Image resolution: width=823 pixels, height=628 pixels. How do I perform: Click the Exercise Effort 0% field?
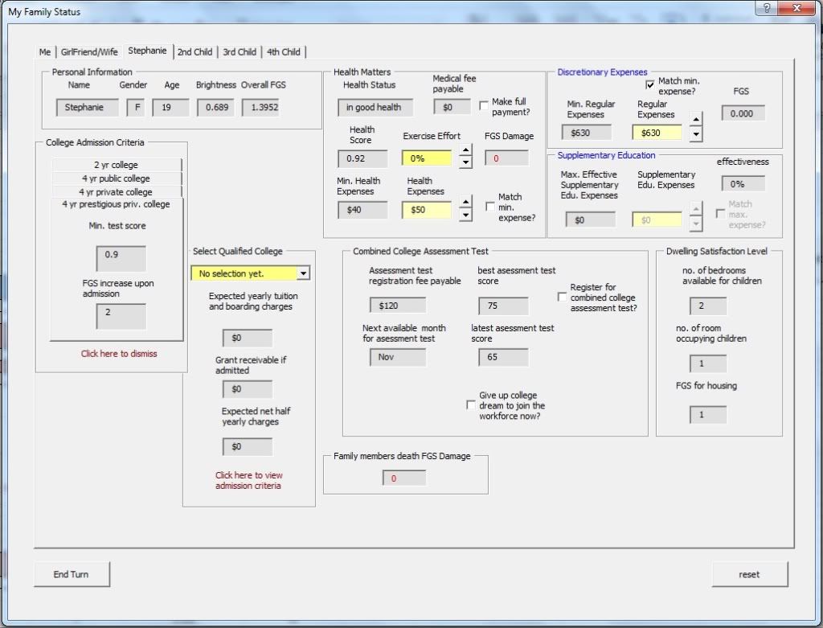(427, 158)
